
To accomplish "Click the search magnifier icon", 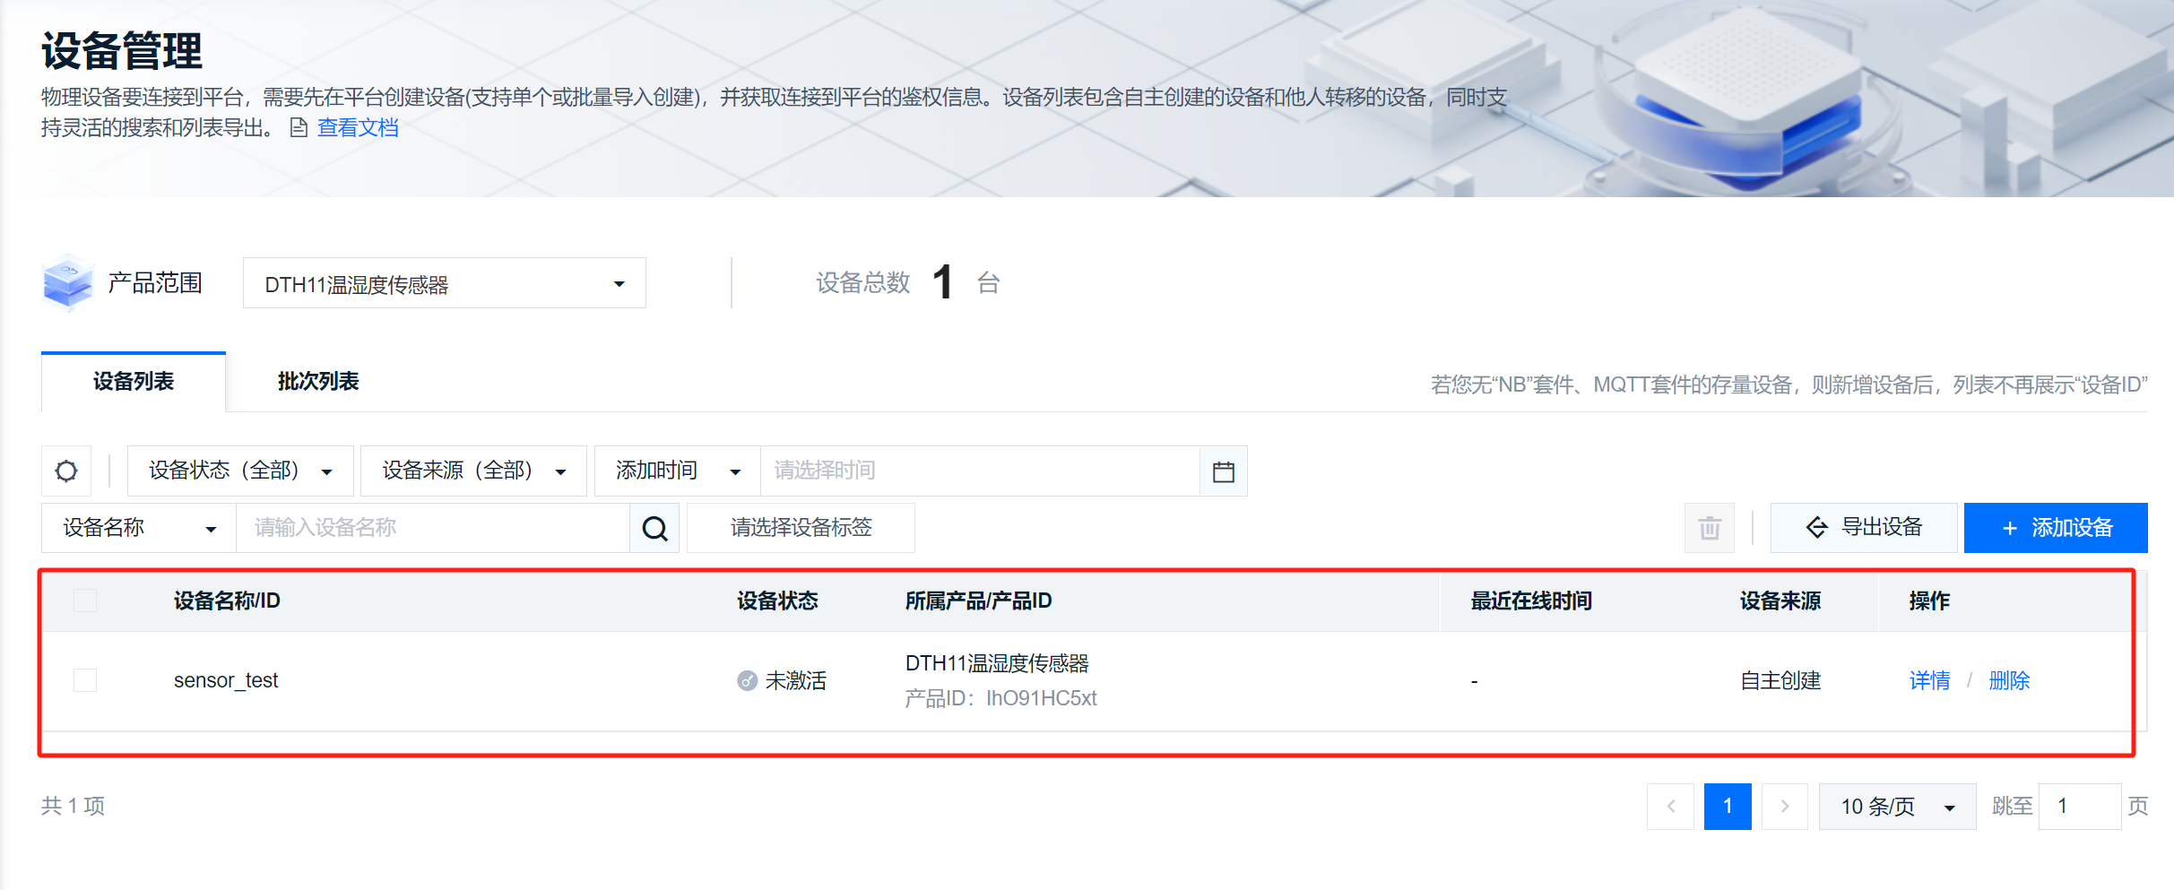I will coord(654,528).
